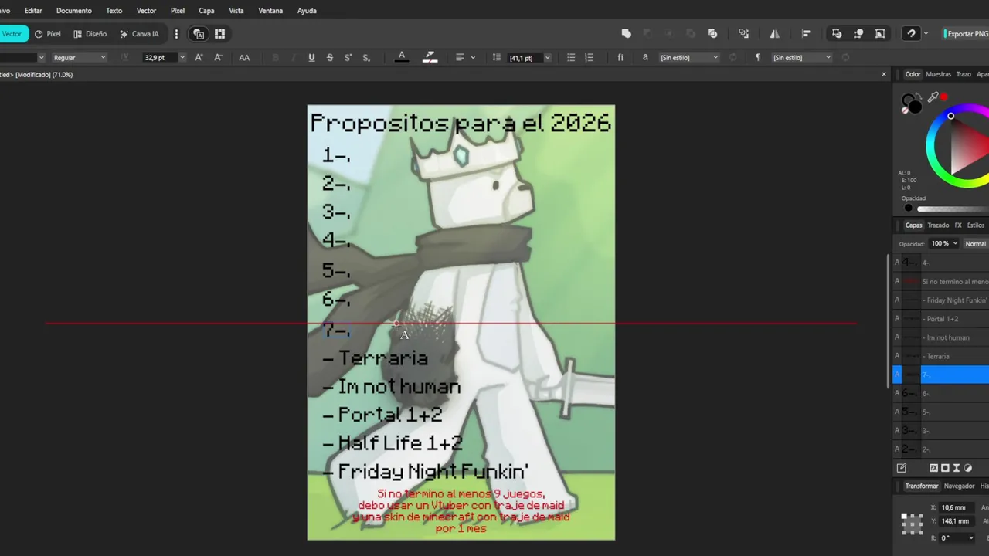
Task: Switch to the Vector studio
Action: [13, 34]
